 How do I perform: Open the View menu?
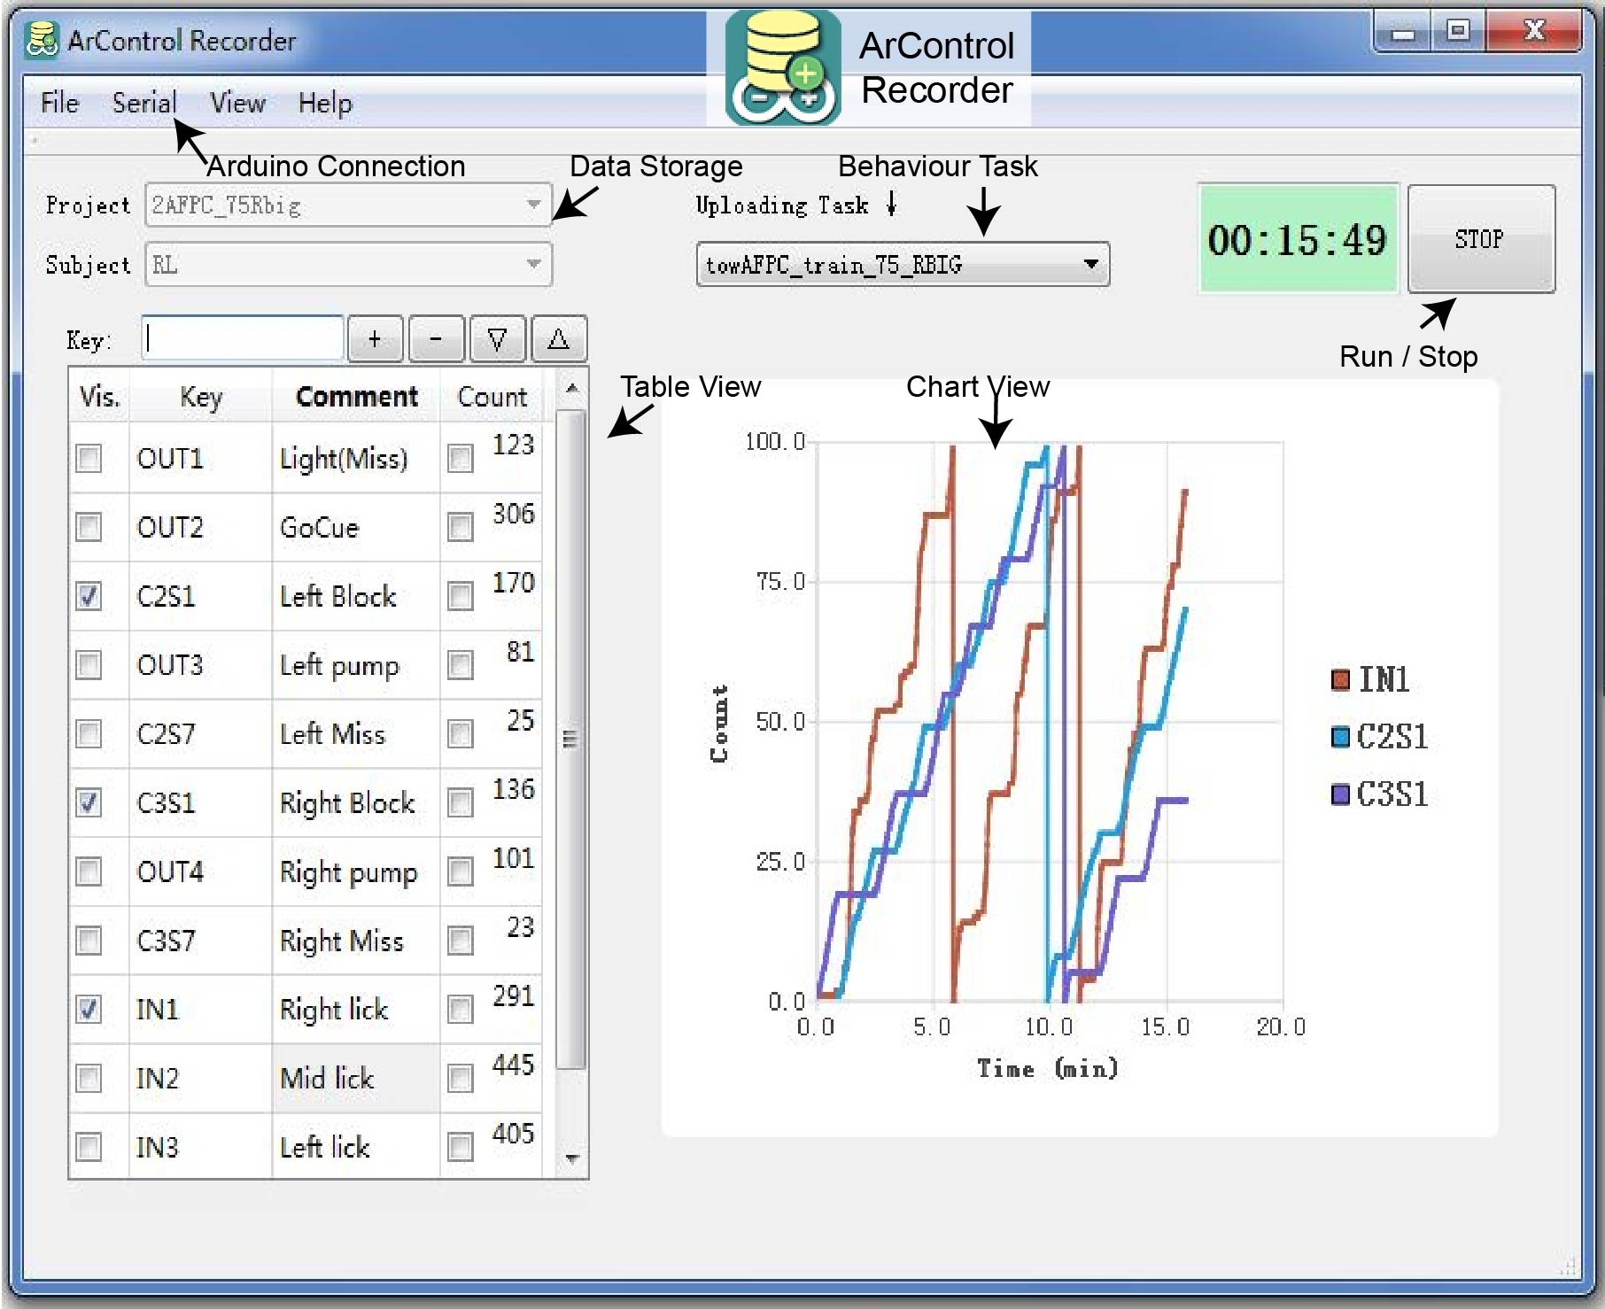tap(237, 104)
